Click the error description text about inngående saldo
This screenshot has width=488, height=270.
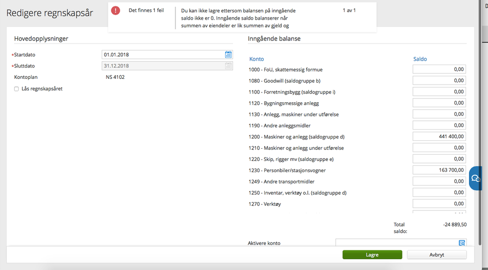pyautogui.click(x=238, y=18)
